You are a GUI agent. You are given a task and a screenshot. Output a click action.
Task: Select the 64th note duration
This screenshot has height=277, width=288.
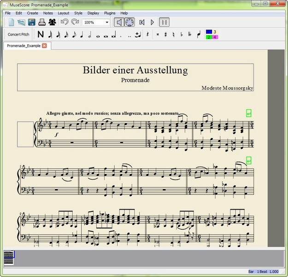[x=50, y=35]
